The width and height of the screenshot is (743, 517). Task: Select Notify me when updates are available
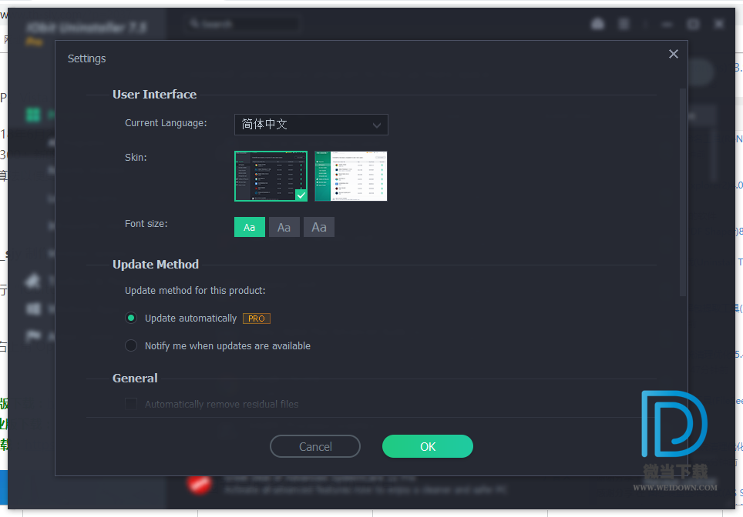tap(131, 345)
